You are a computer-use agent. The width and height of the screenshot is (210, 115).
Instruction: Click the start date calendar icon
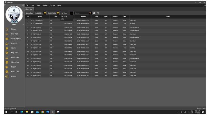click(45, 13)
